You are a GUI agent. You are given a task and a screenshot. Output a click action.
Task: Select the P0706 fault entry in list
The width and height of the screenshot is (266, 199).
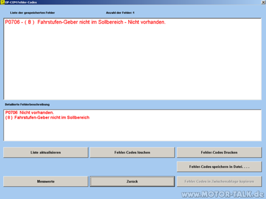point(85,22)
